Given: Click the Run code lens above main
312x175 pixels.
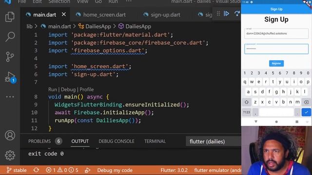Looking at the screenshot, I should click(53, 89).
